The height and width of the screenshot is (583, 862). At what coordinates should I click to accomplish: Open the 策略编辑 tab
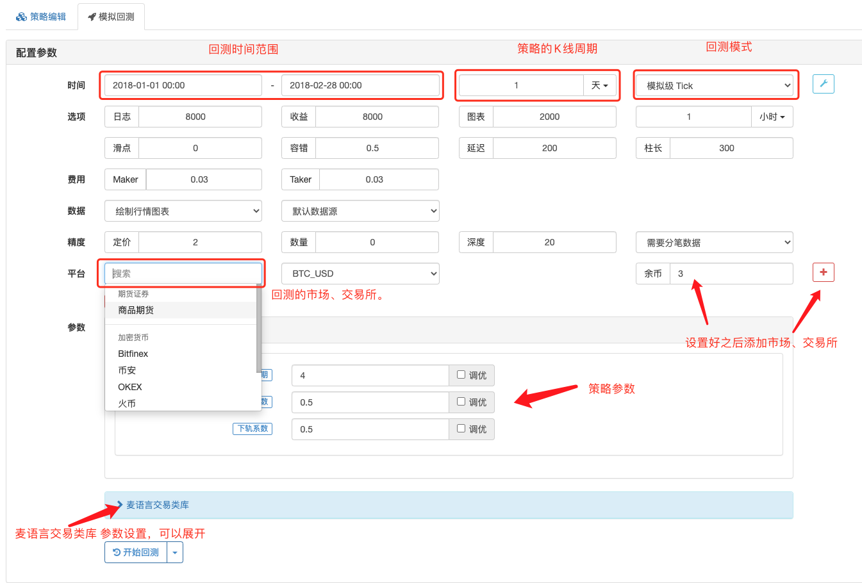click(x=42, y=17)
